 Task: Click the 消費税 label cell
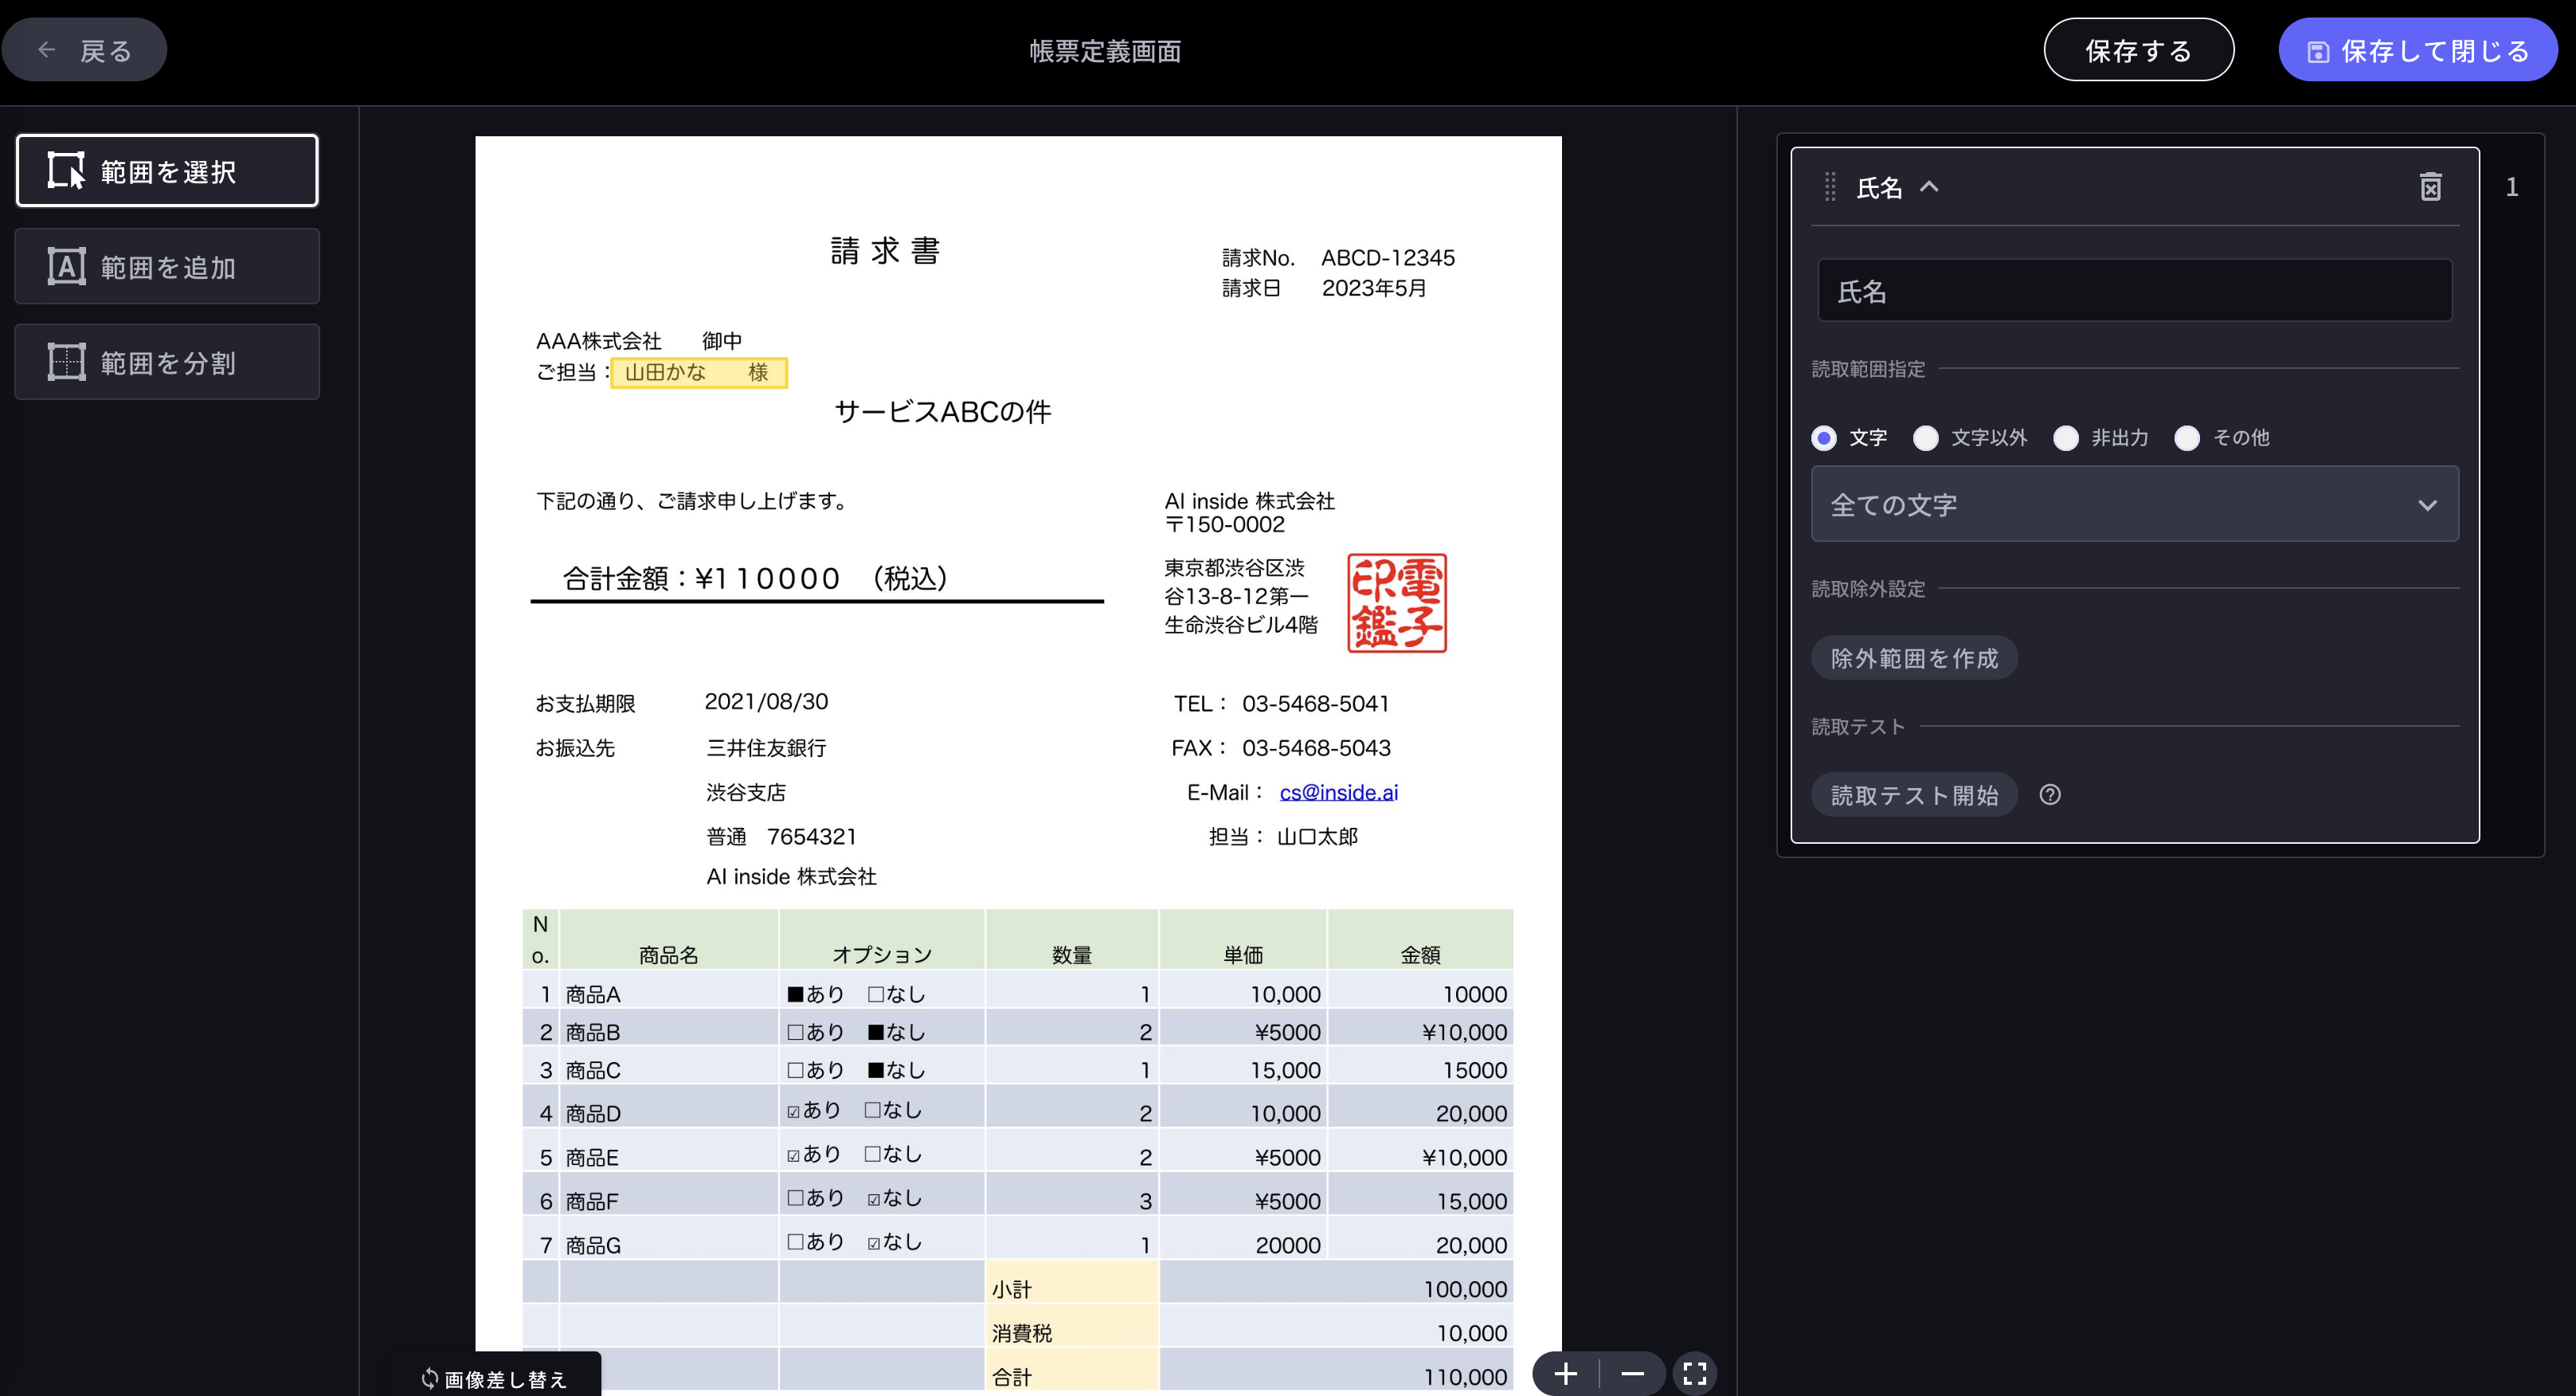[x=1071, y=1326]
